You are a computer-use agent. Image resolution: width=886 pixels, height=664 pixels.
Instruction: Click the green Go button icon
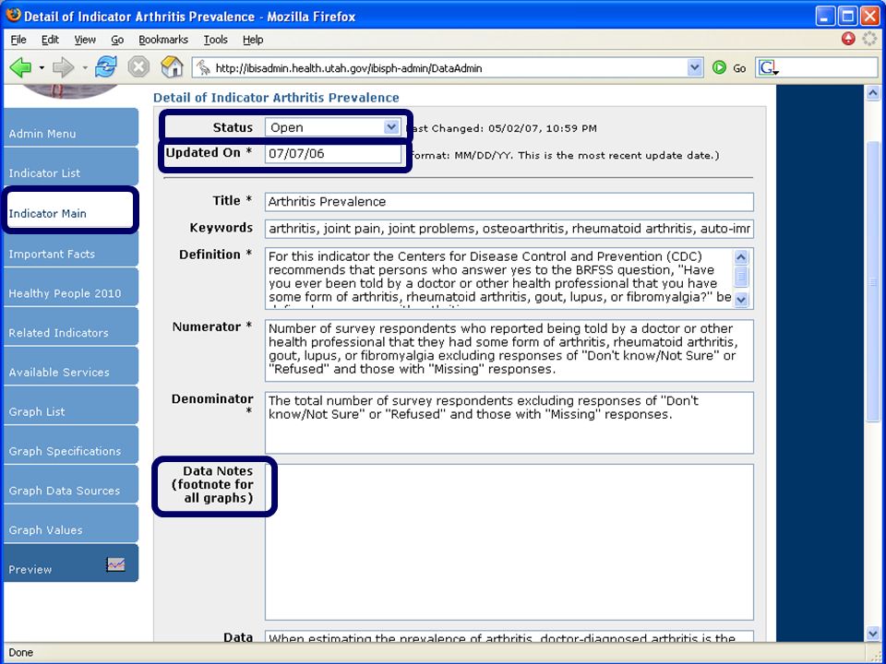719,67
